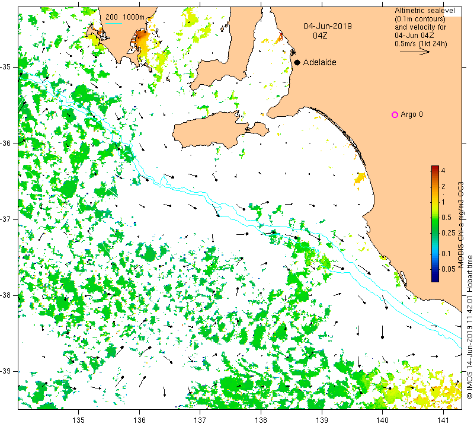Image resolution: width=474 pixels, height=427 pixels.
Task: Click the cyan 200m depth contour legend line
Action: click(x=114, y=23)
